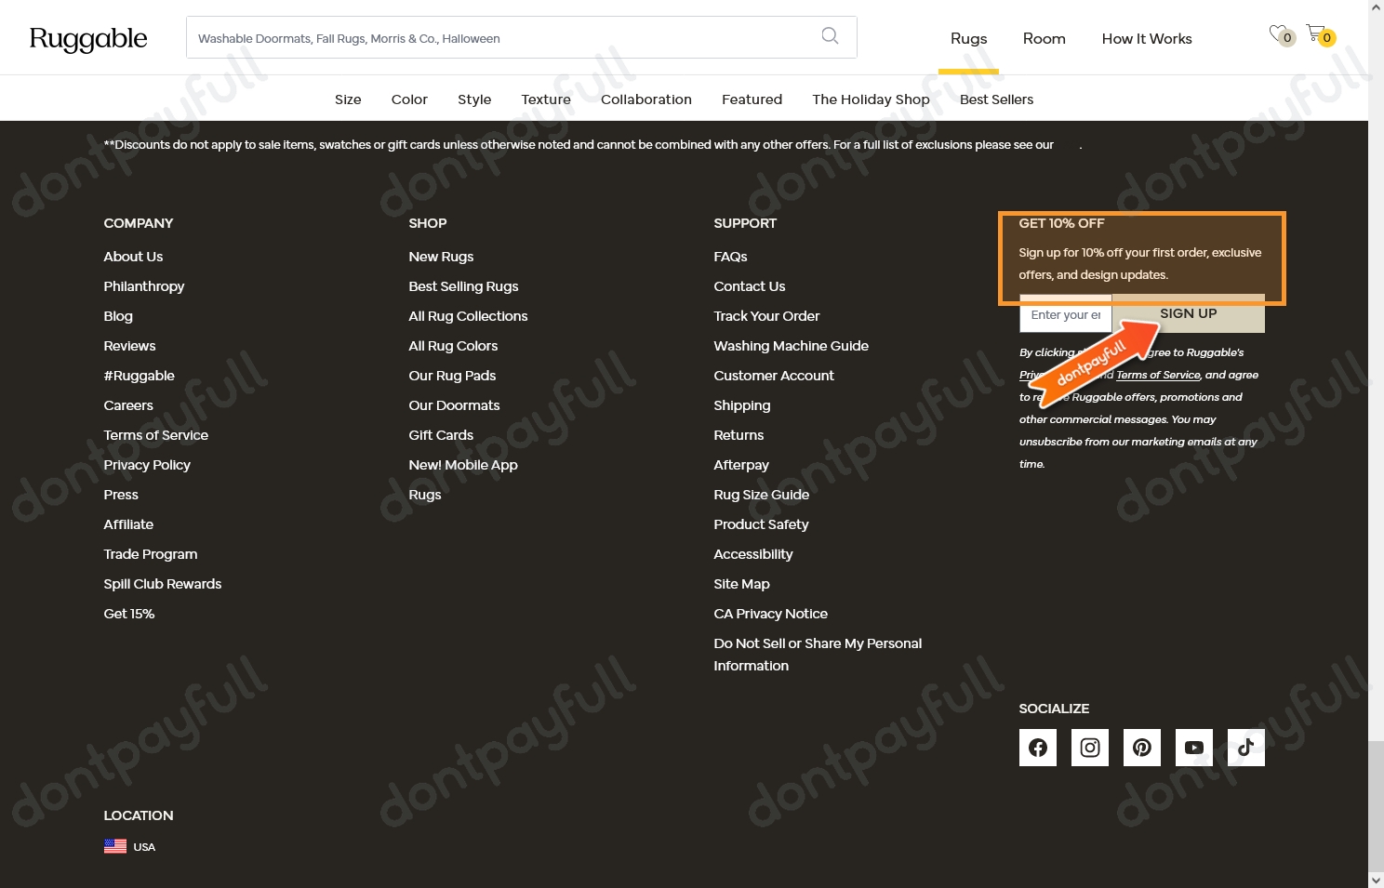The image size is (1384, 888).
Task: Open the shopping cart icon
Action: 1316,33
